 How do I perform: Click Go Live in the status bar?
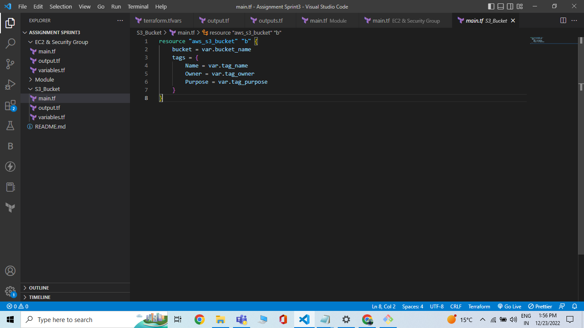point(509,306)
